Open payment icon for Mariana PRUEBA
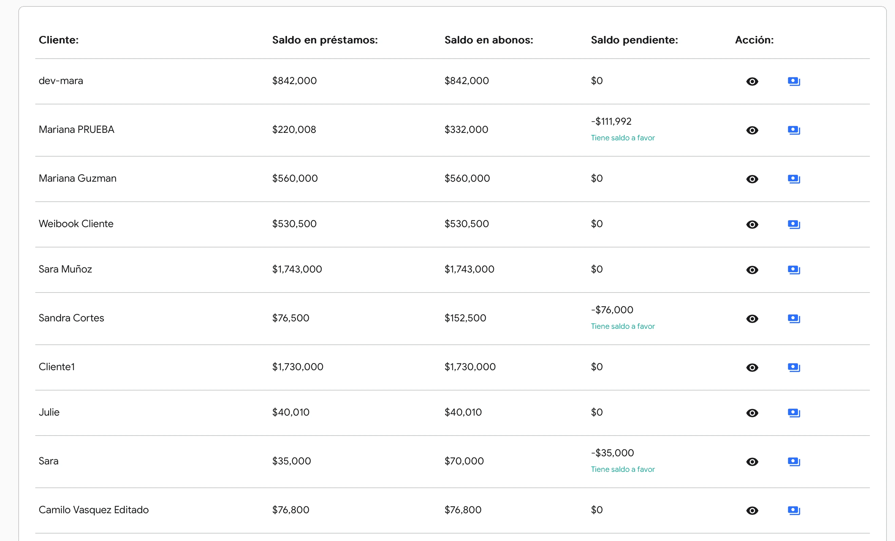The width and height of the screenshot is (895, 541). pos(794,130)
